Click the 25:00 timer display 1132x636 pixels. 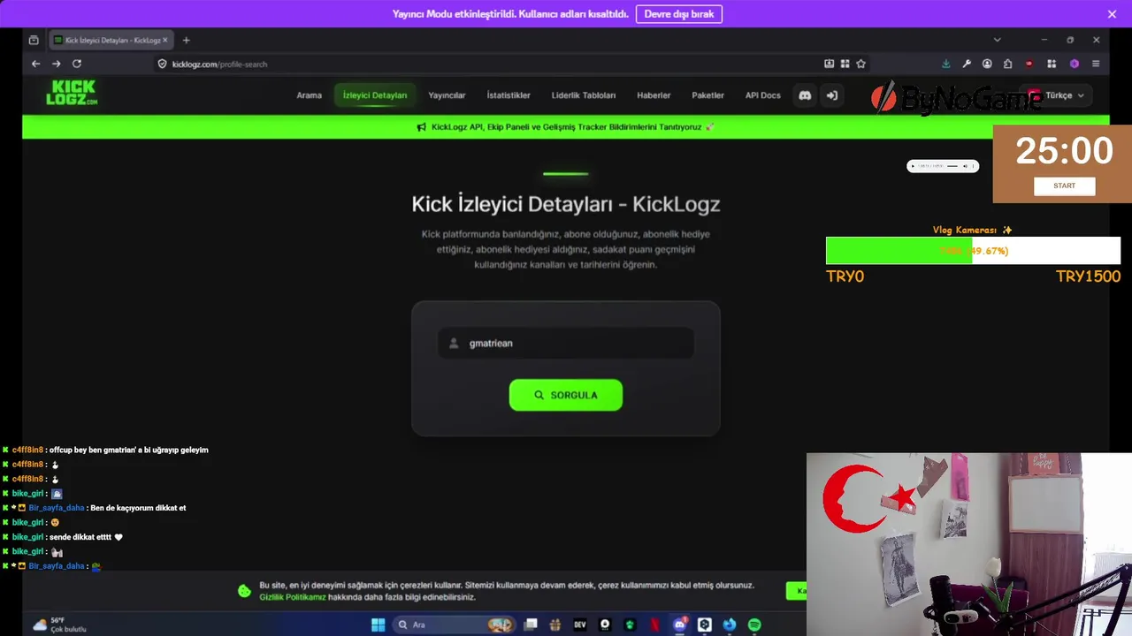click(1064, 151)
